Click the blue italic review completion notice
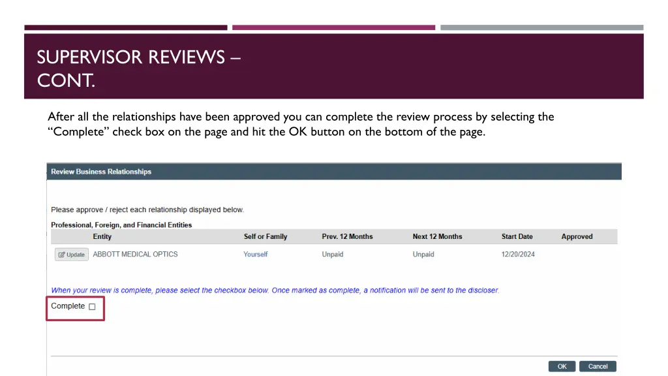This screenshot has height=376, width=668. [275, 290]
